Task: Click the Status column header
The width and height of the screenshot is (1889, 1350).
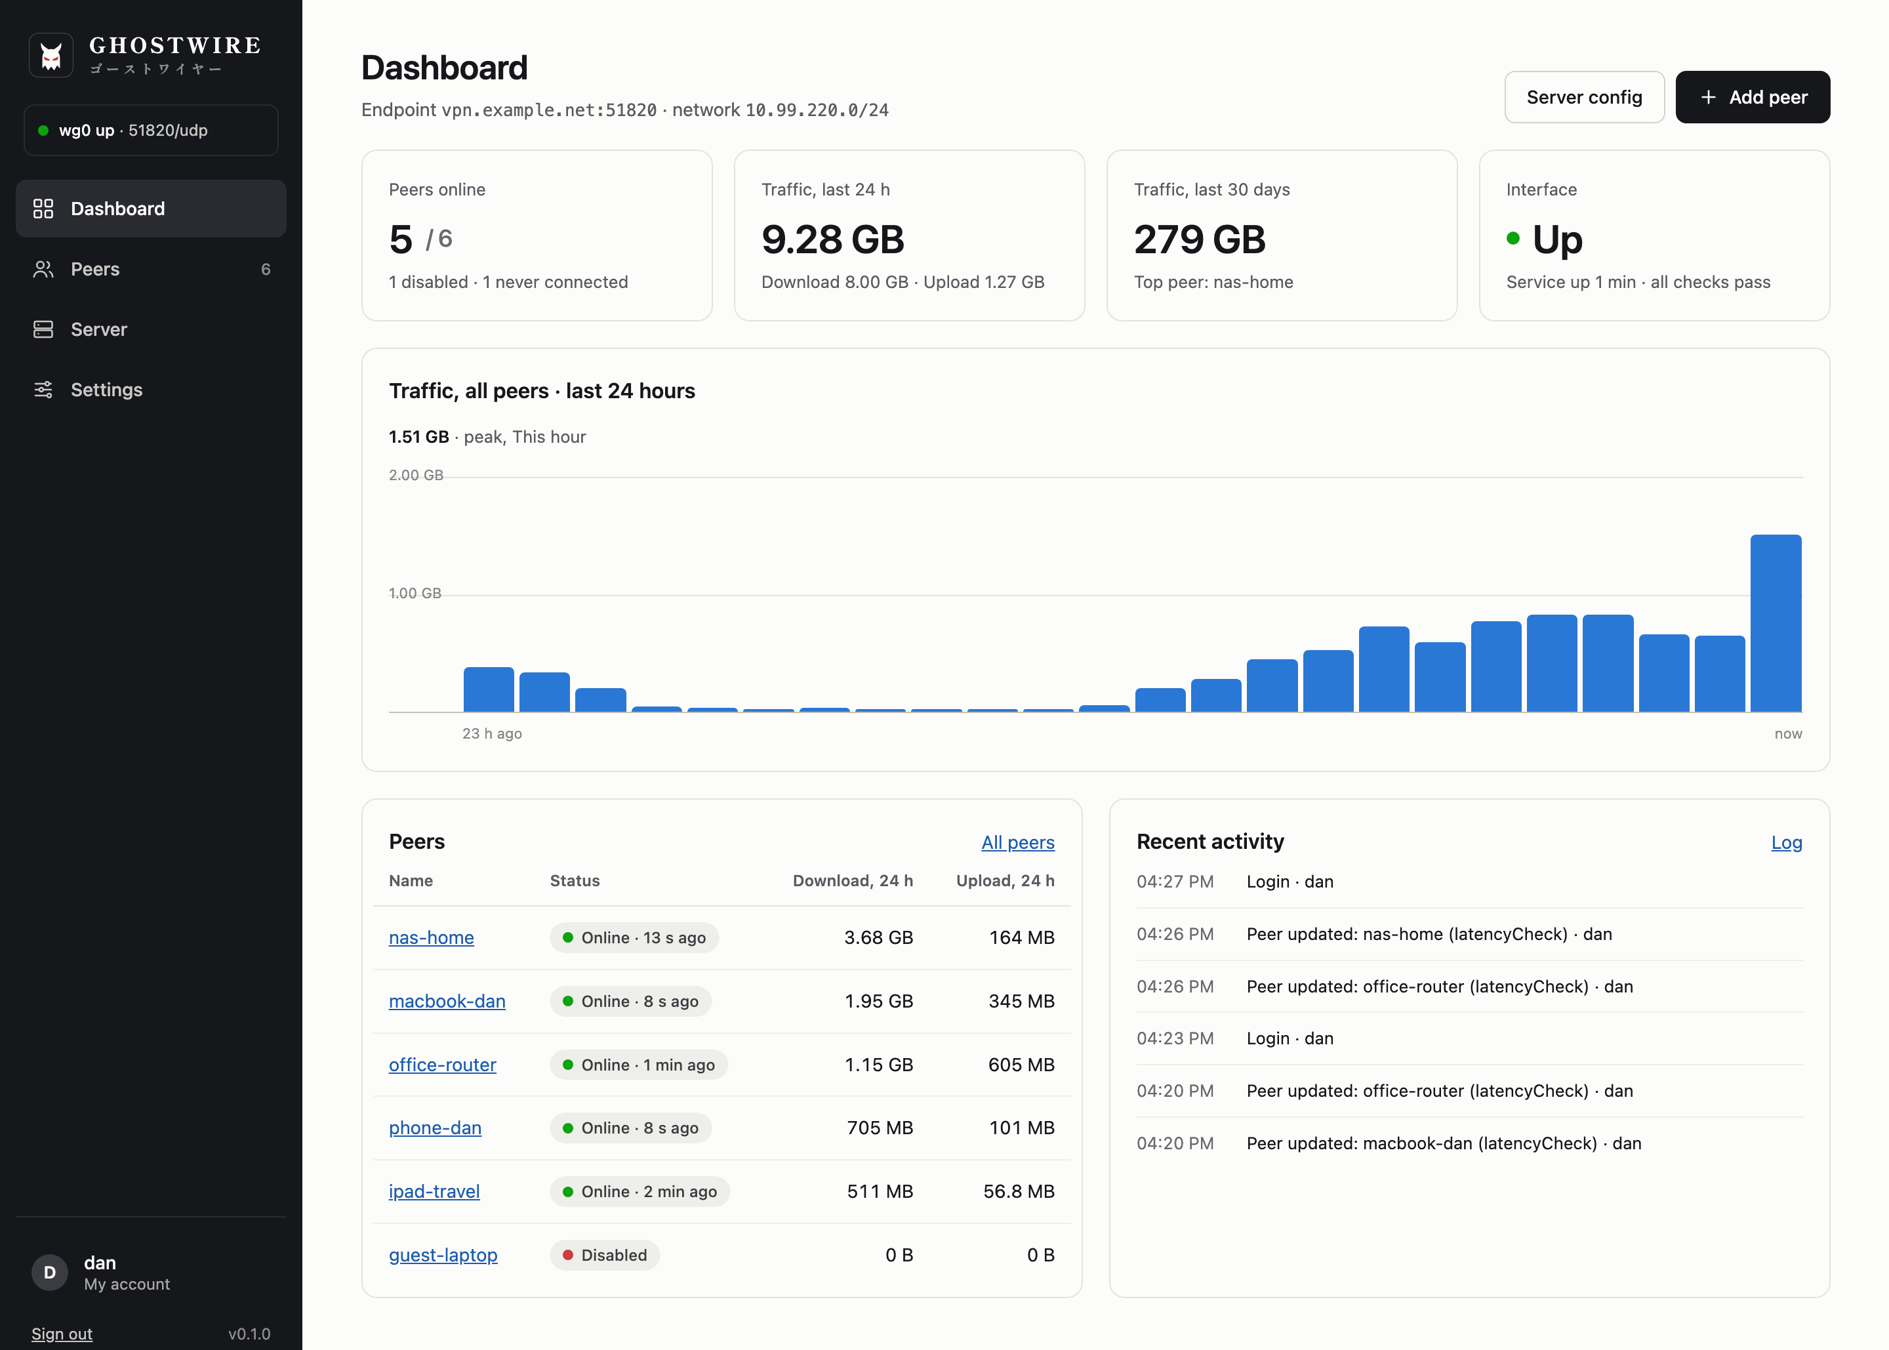Action: (575, 880)
